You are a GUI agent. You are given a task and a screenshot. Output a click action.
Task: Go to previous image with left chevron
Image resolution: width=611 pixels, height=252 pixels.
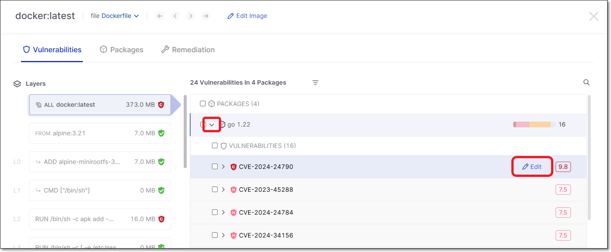175,16
